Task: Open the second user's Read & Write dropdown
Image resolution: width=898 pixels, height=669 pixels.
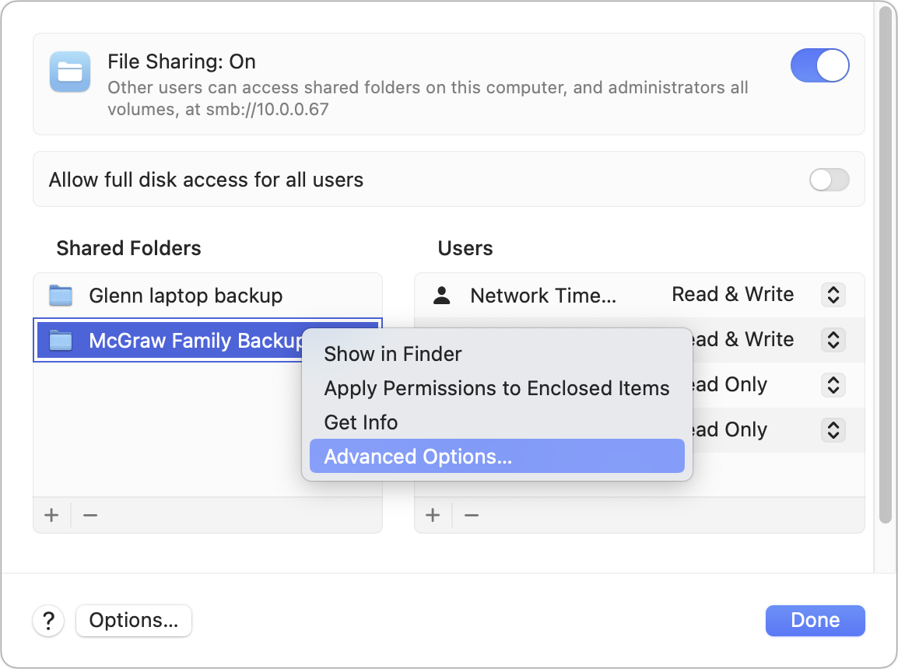Action: [x=832, y=340]
